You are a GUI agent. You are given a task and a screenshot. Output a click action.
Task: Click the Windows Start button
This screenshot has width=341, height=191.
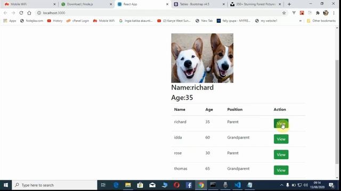(x=6, y=185)
